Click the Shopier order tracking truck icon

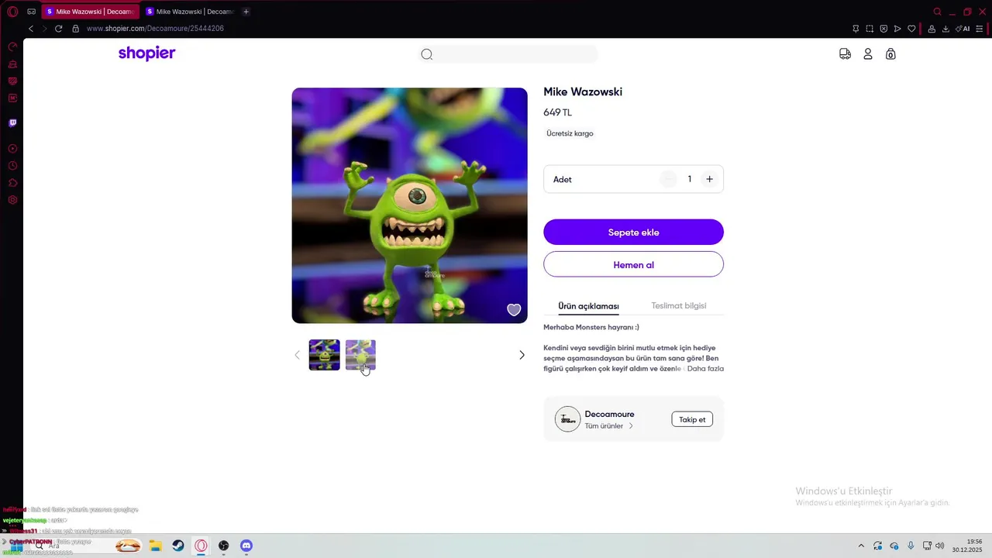click(845, 53)
